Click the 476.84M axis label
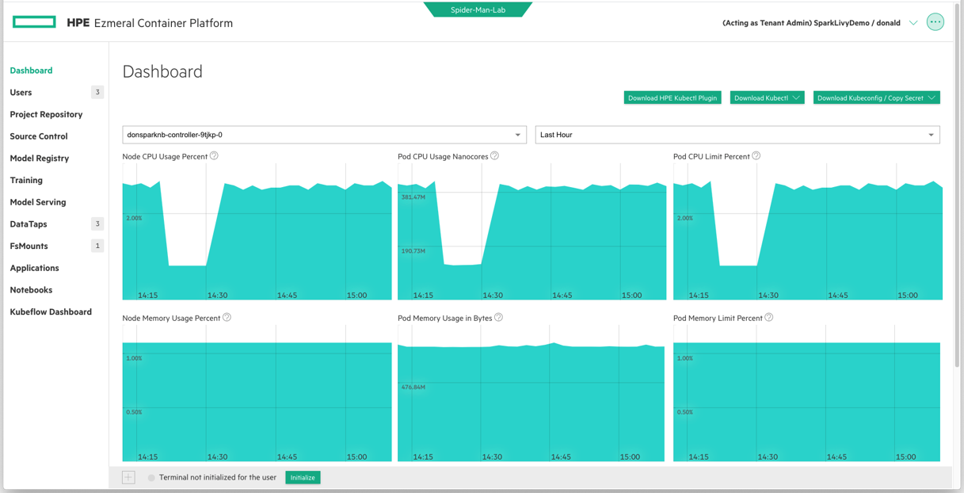This screenshot has width=964, height=493. point(413,387)
